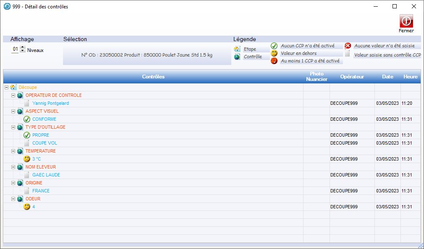The width and height of the screenshot is (424, 249).
Task: Collapse the Découpe root node
Action: tap(6, 87)
